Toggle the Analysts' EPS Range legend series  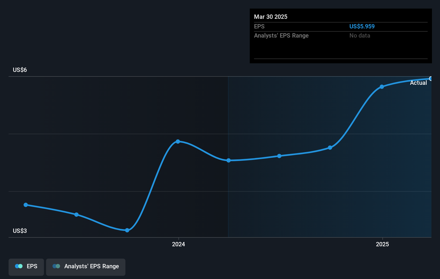click(86, 267)
